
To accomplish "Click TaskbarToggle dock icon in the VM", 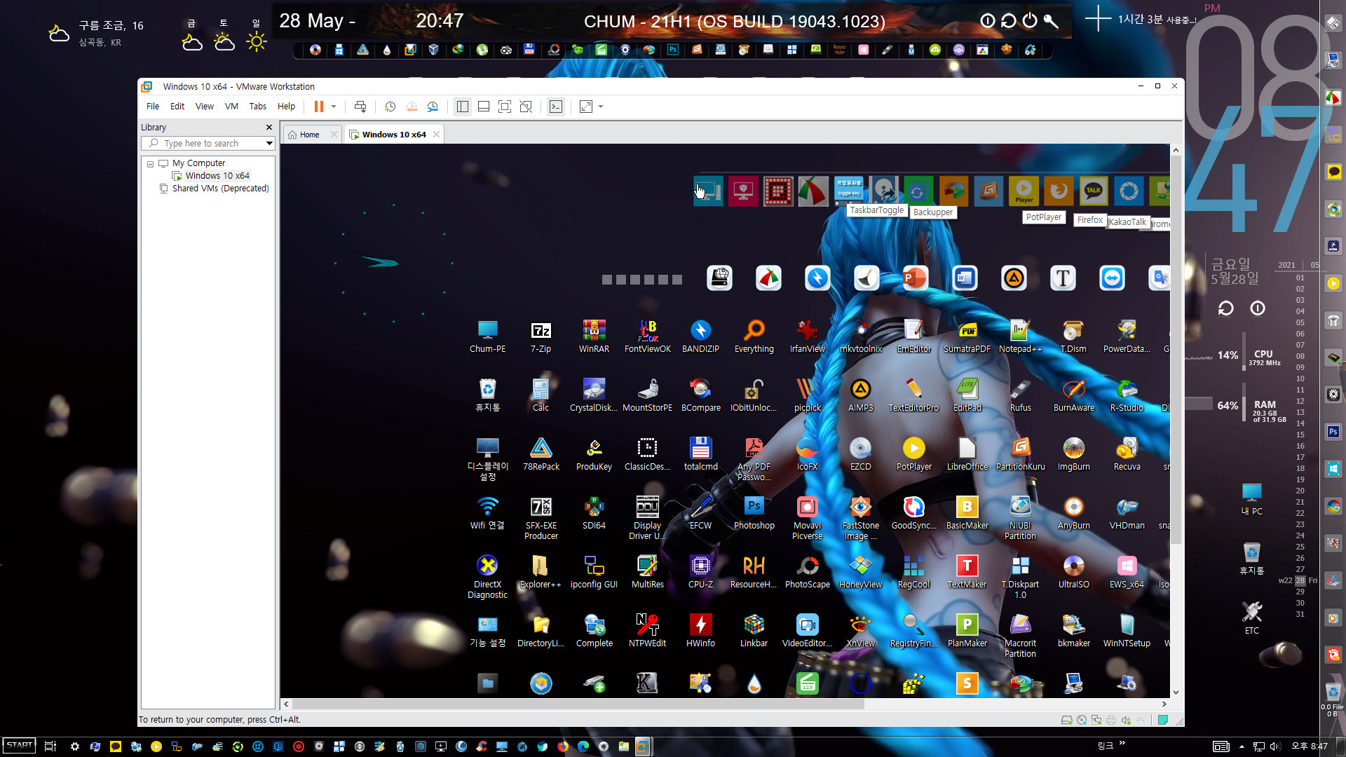I will [849, 191].
